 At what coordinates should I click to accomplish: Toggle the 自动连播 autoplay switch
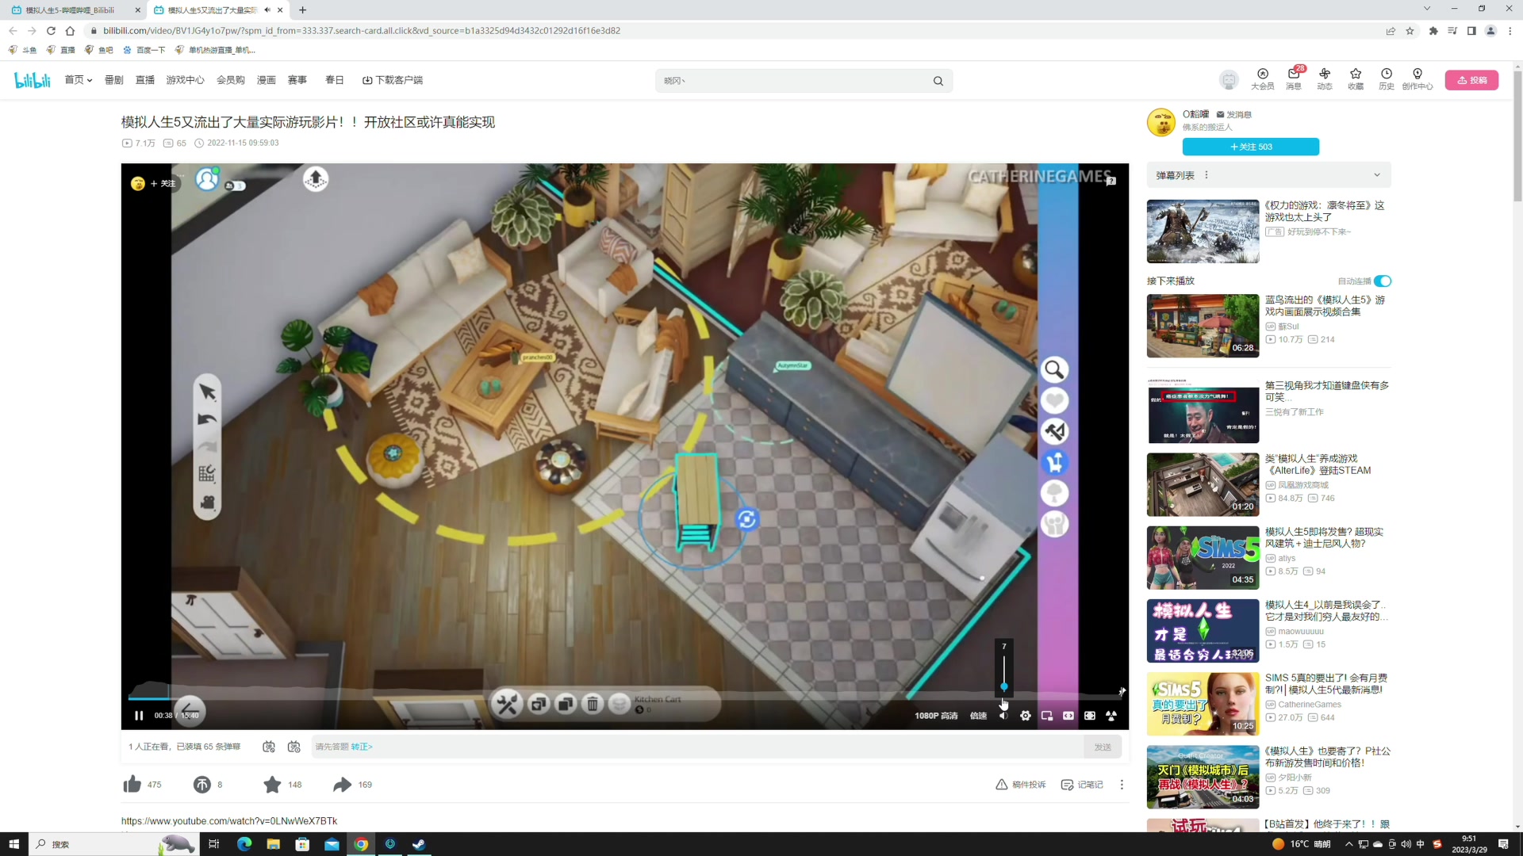click(1383, 281)
